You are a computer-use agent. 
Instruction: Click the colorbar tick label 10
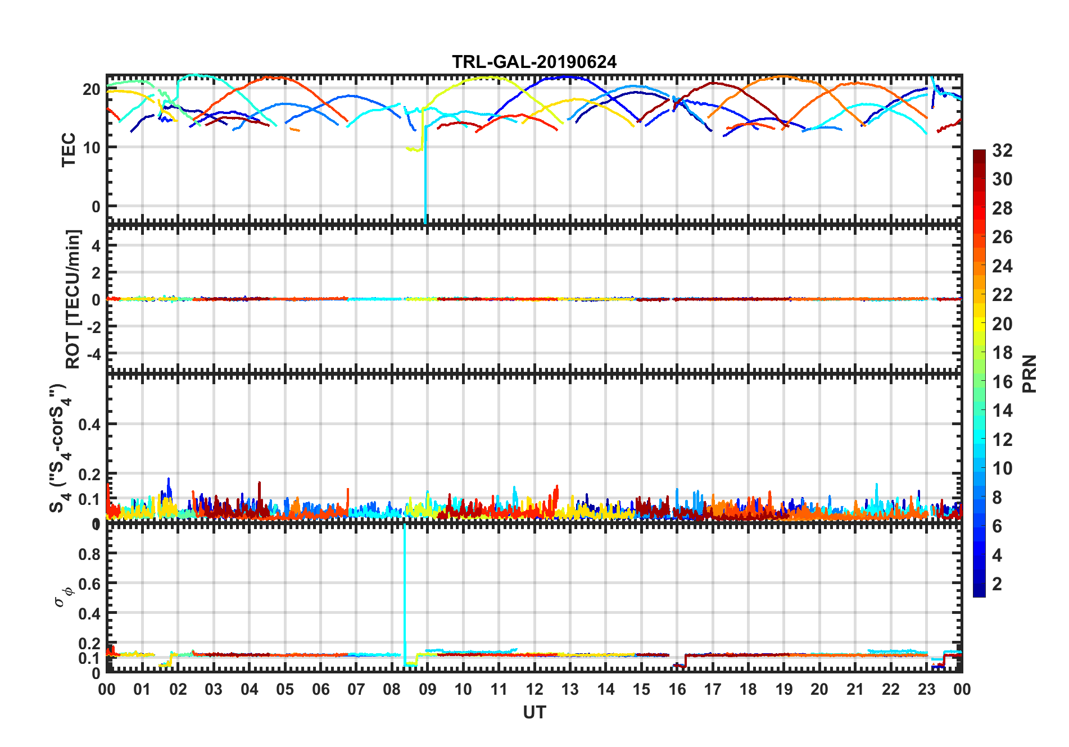[1002, 468]
